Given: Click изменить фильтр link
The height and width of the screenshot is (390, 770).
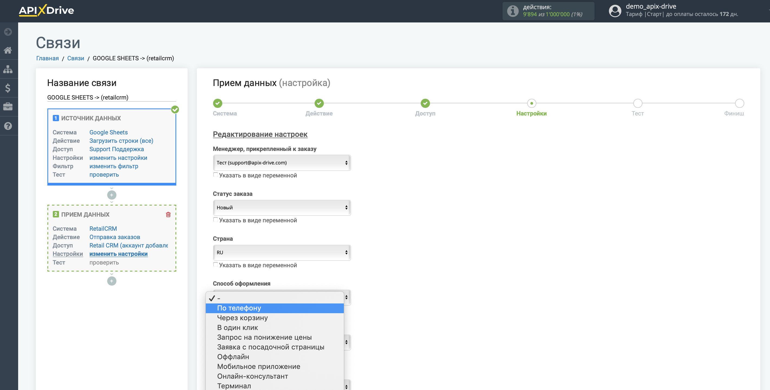Looking at the screenshot, I should point(114,166).
